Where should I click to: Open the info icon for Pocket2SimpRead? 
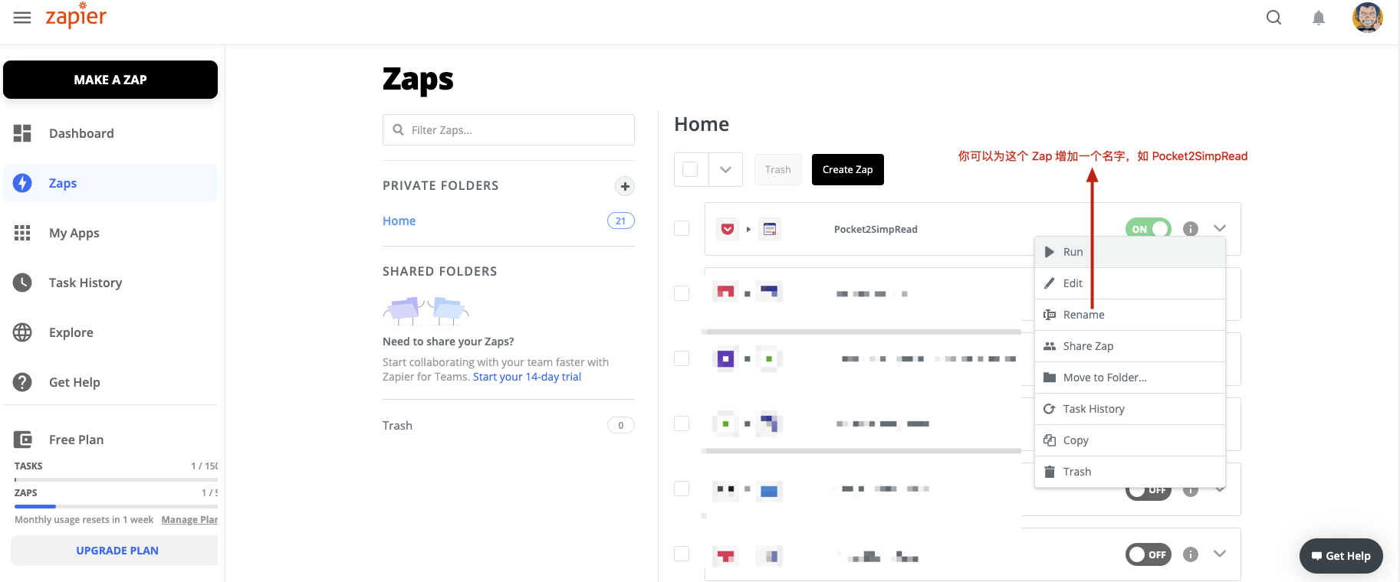click(x=1191, y=228)
